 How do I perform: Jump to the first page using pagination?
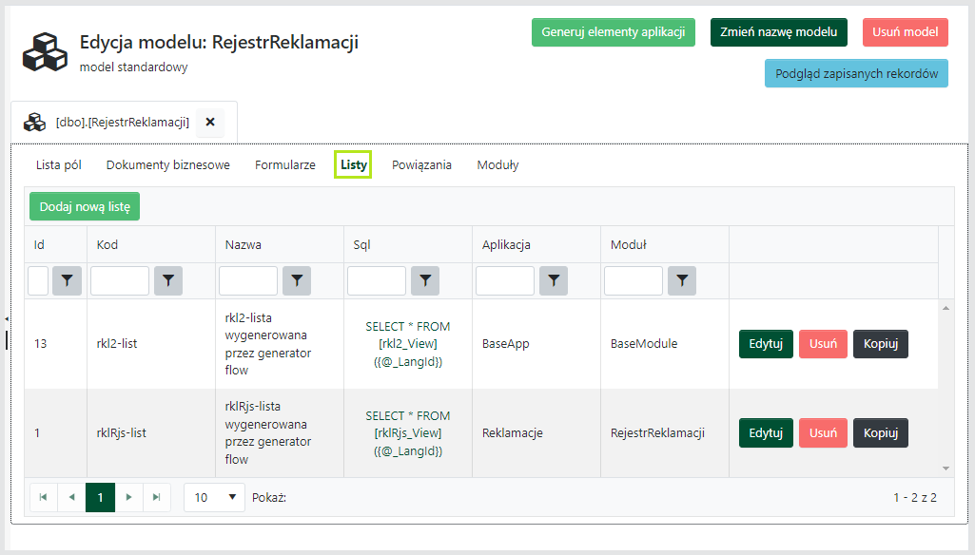coord(43,497)
